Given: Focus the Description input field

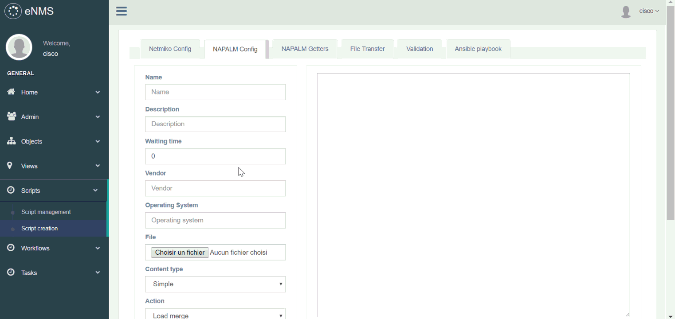Looking at the screenshot, I should click(x=215, y=124).
